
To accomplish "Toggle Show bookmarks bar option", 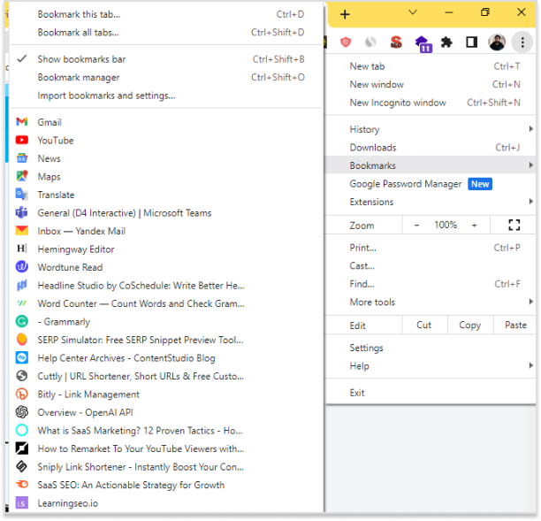I will pos(165,59).
